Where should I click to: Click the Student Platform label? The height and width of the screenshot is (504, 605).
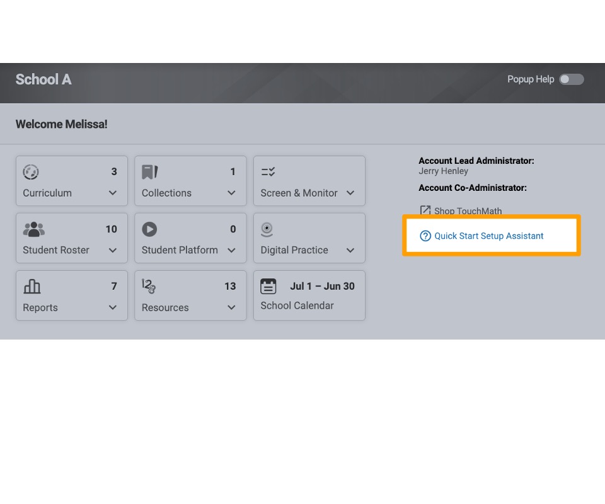tap(180, 250)
